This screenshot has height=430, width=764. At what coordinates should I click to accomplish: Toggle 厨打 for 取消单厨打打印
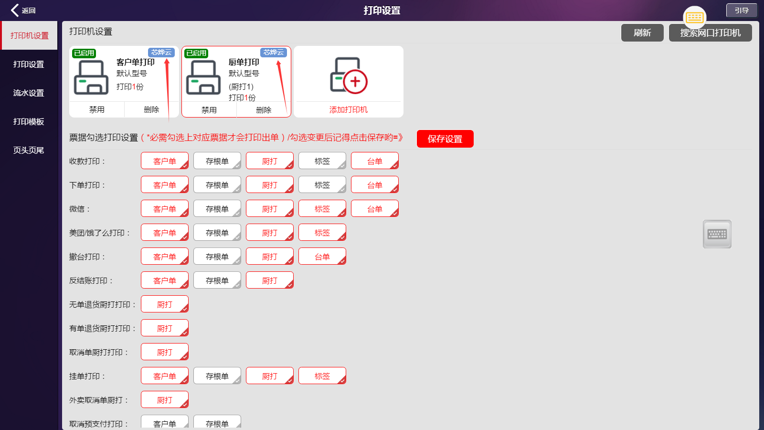165,352
